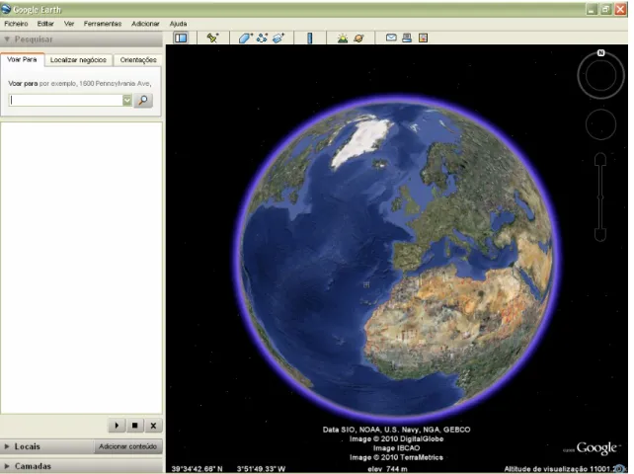Click the search magnifier button

tap(143, 100)
